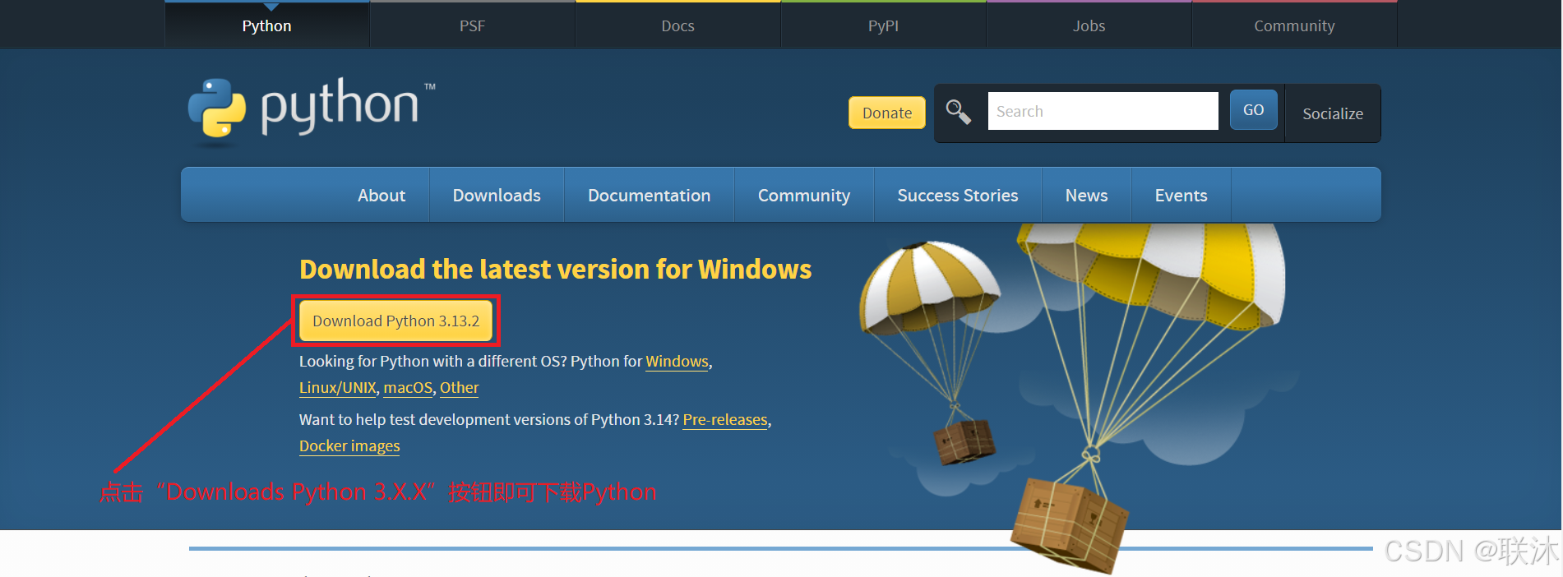Open the Success Stories navigation menu
Image resolution: width=1563 pixels, height=577 pixels.
958,195
